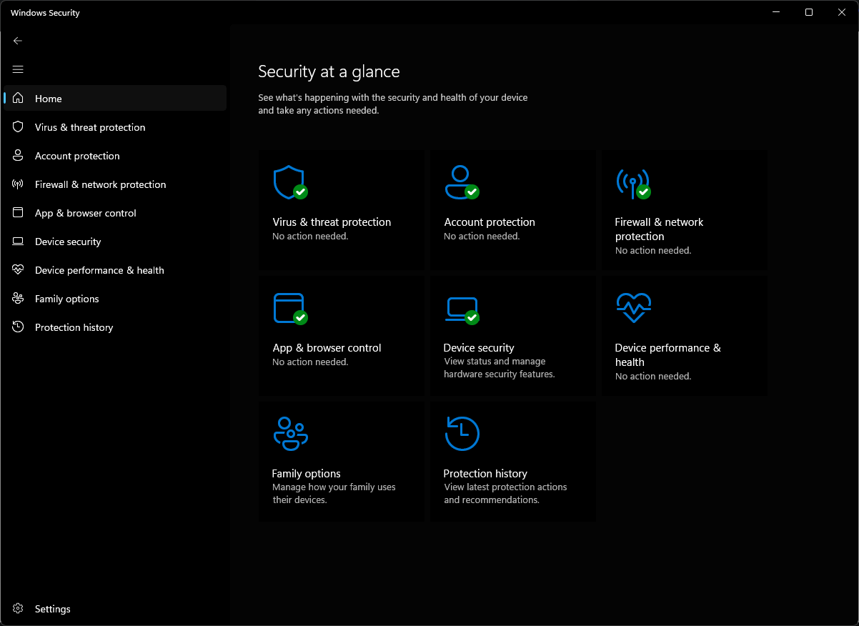Click the window icon beside App & browser control in sidebar
This screenshot has height=626, width=859.
[18, 213]
